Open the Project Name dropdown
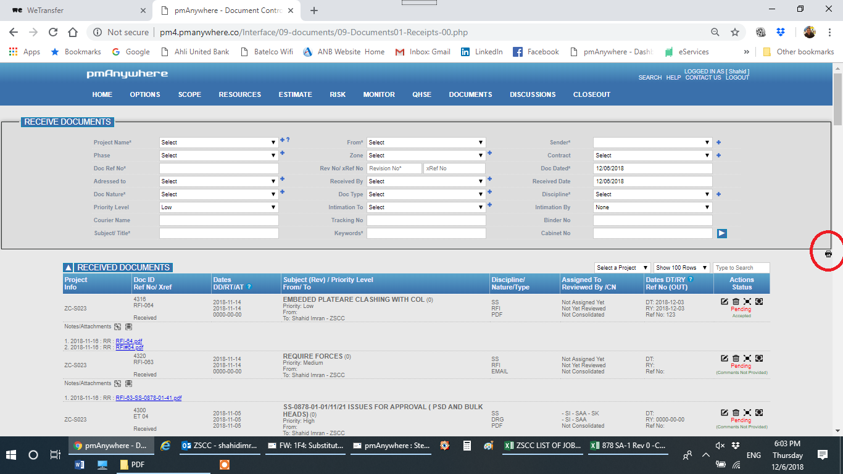 coord(218,143)
